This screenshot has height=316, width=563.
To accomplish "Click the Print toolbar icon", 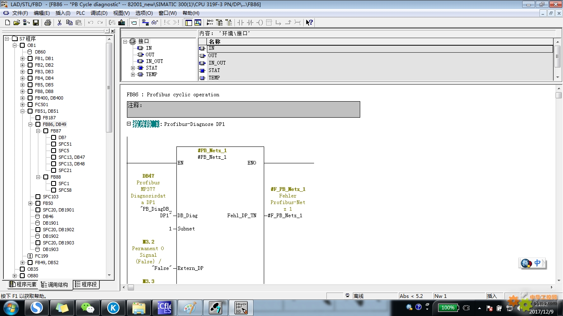I will (x=48, y=23).
